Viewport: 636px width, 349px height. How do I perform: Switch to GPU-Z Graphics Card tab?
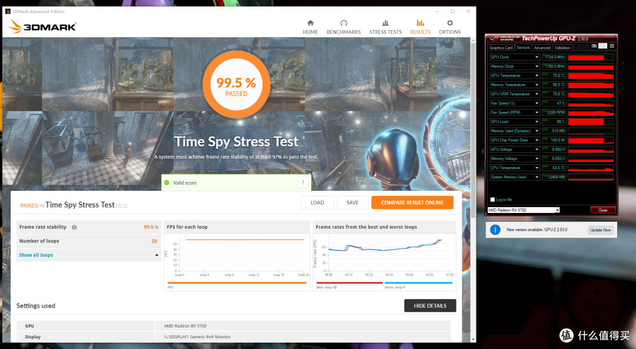(x=501, y=48)
